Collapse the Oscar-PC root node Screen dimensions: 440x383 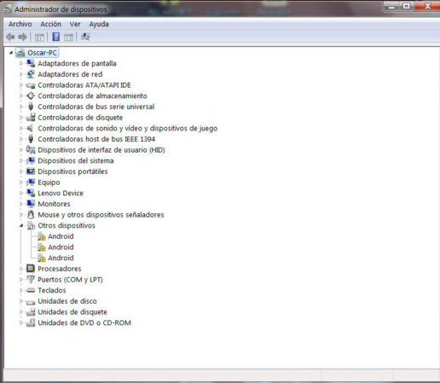tap(11, 53)
